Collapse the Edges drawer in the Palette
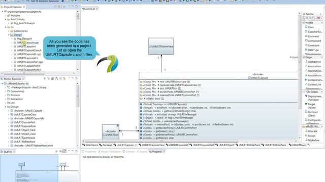This screenshot has width=325, height=182. coord(312,57)
